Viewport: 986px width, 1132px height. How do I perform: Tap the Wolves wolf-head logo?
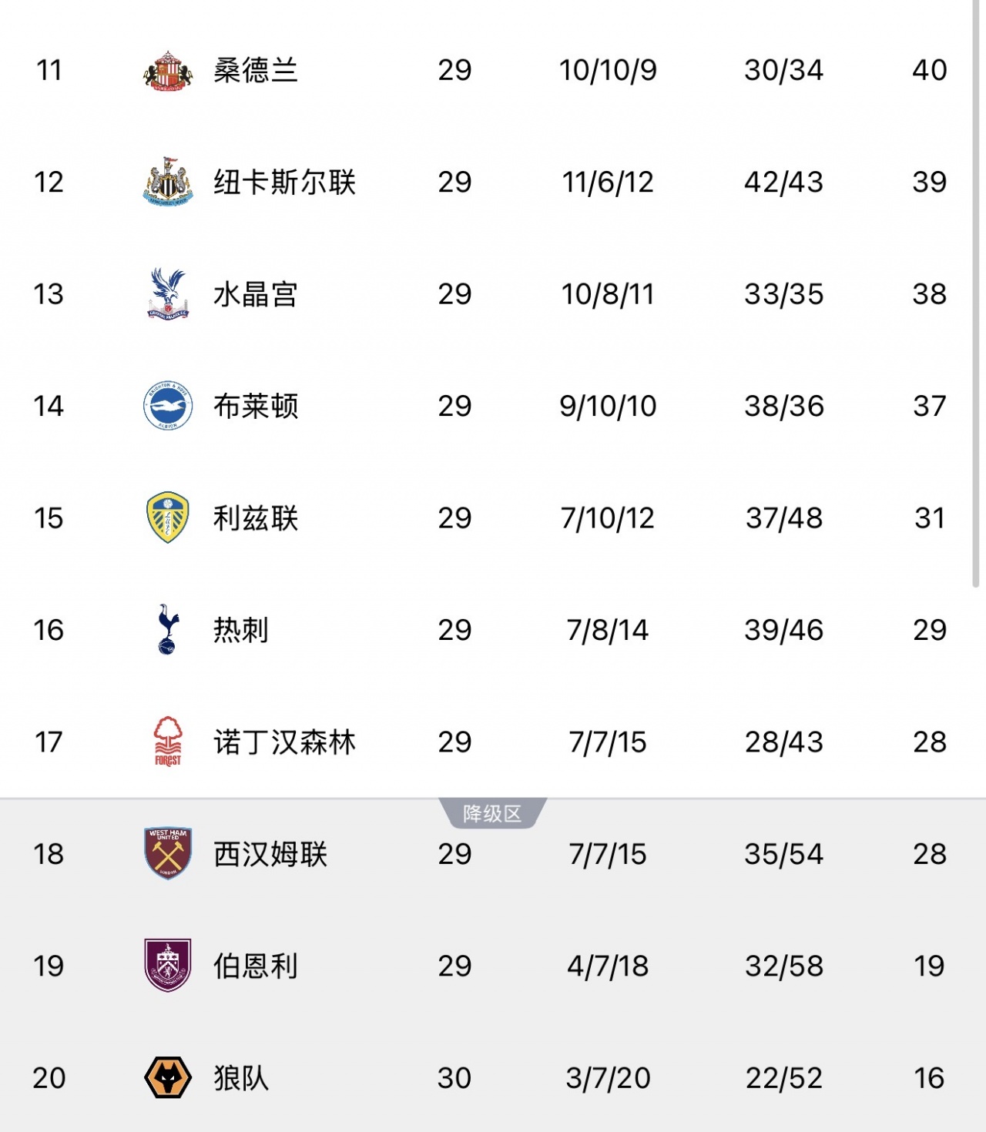pyautogui.click(x=167, y=1077)
